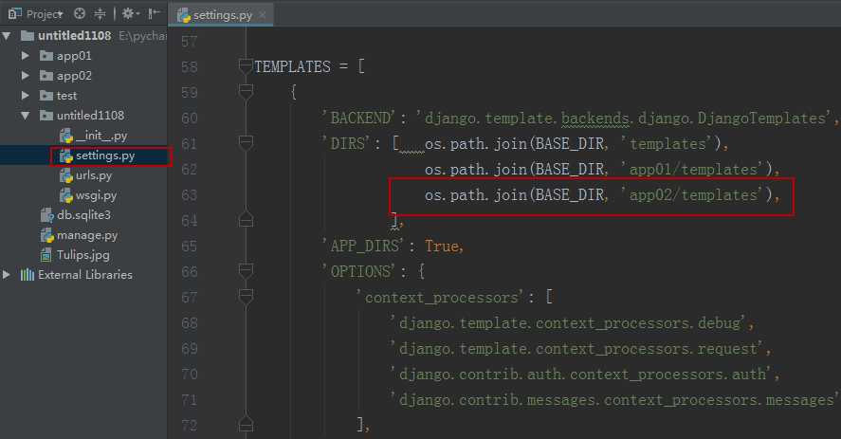Click the folder icon of test
The height and width of the screenshot is (439, 841).
(x=46, y=96)
